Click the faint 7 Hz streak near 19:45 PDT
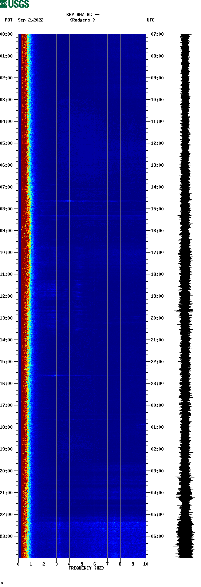 (109, 465)
